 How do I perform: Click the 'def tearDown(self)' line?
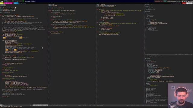click(56, 16)
